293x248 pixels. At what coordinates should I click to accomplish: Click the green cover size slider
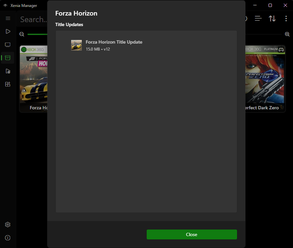pyautogui.click(x=37, y=34)
